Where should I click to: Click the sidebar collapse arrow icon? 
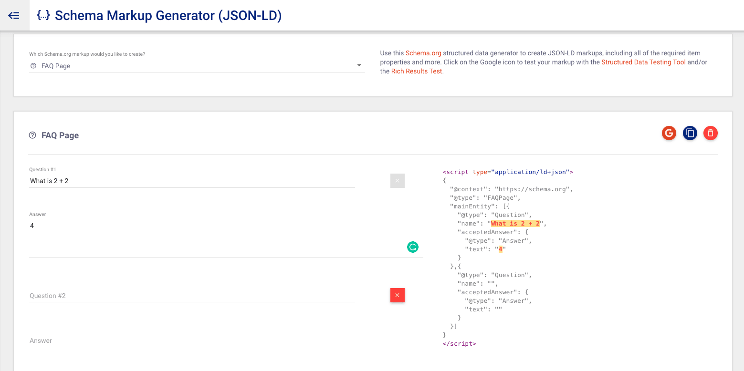[14, 16]
